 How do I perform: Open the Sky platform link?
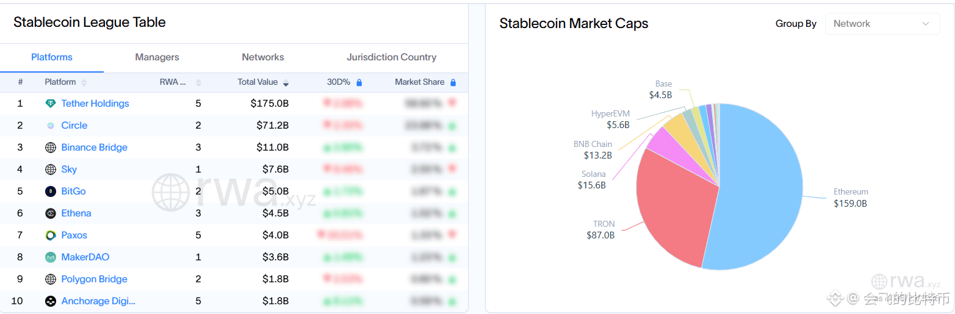(x=69, y=169)
